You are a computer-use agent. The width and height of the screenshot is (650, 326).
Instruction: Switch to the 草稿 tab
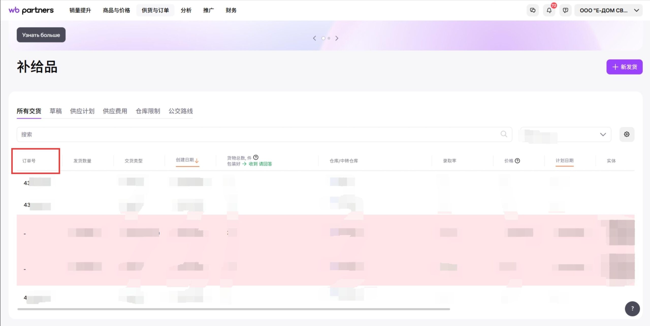(x=56, y=111)
